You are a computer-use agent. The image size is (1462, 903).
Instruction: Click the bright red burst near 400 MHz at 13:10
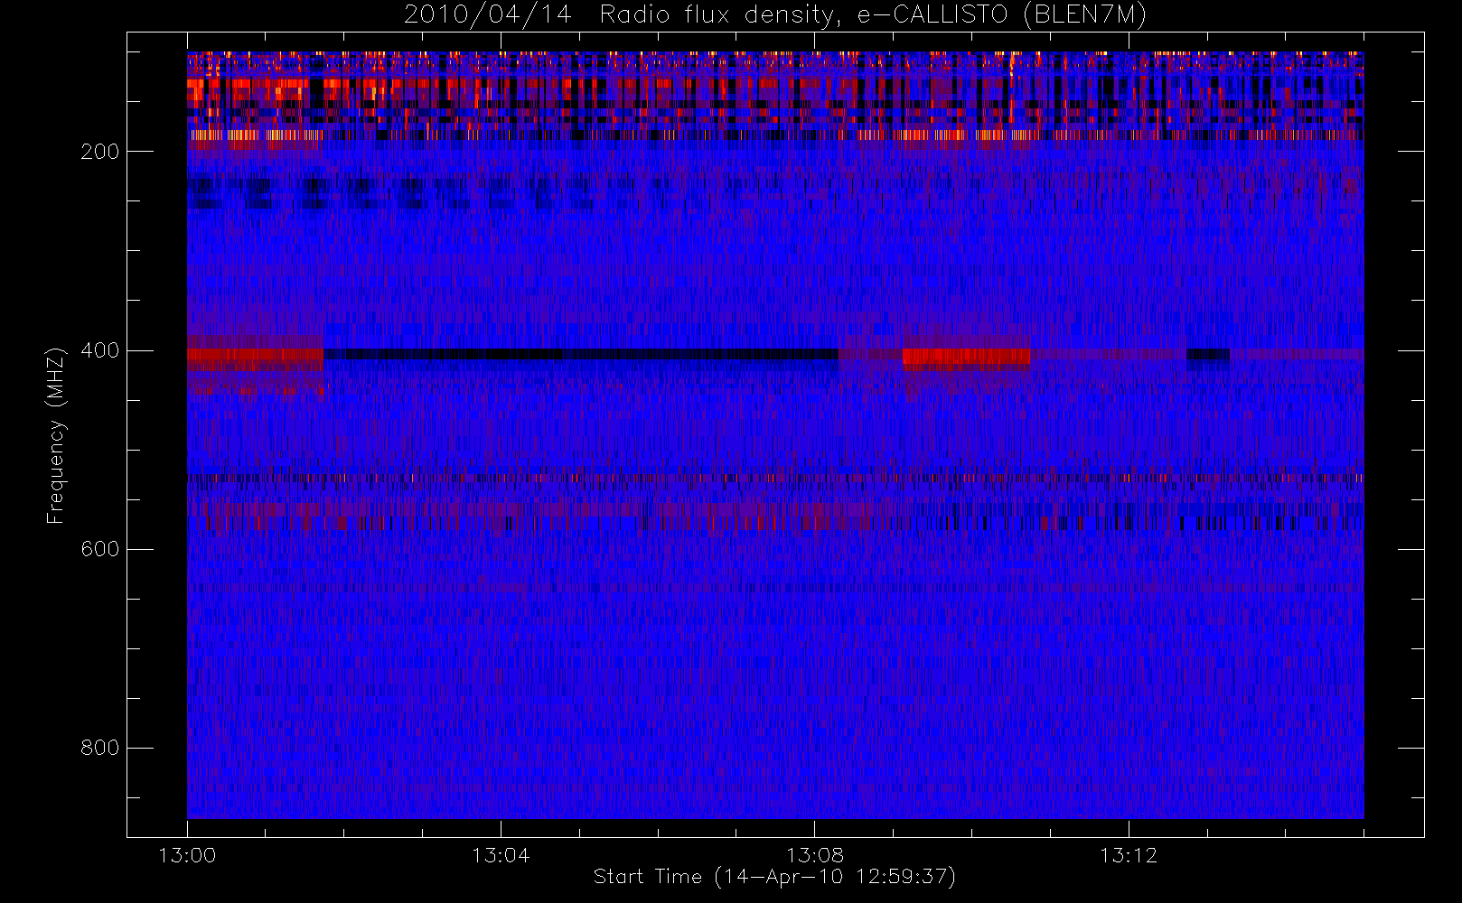(x=966, y=357)
